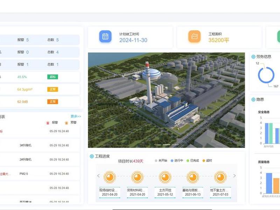The height and width of the screenshot is (210, 280).
Task: Click the 土方开挖 2021-05-12 date card
Action: tap(165, 192)
